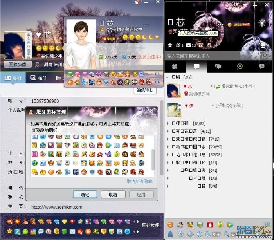
Task: Open the Weibo tab in main panel
Action: (240, 67)
